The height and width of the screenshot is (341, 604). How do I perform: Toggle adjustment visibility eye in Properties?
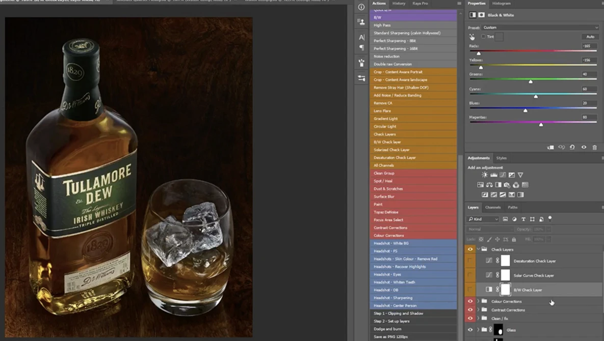(x=584, y=147)
